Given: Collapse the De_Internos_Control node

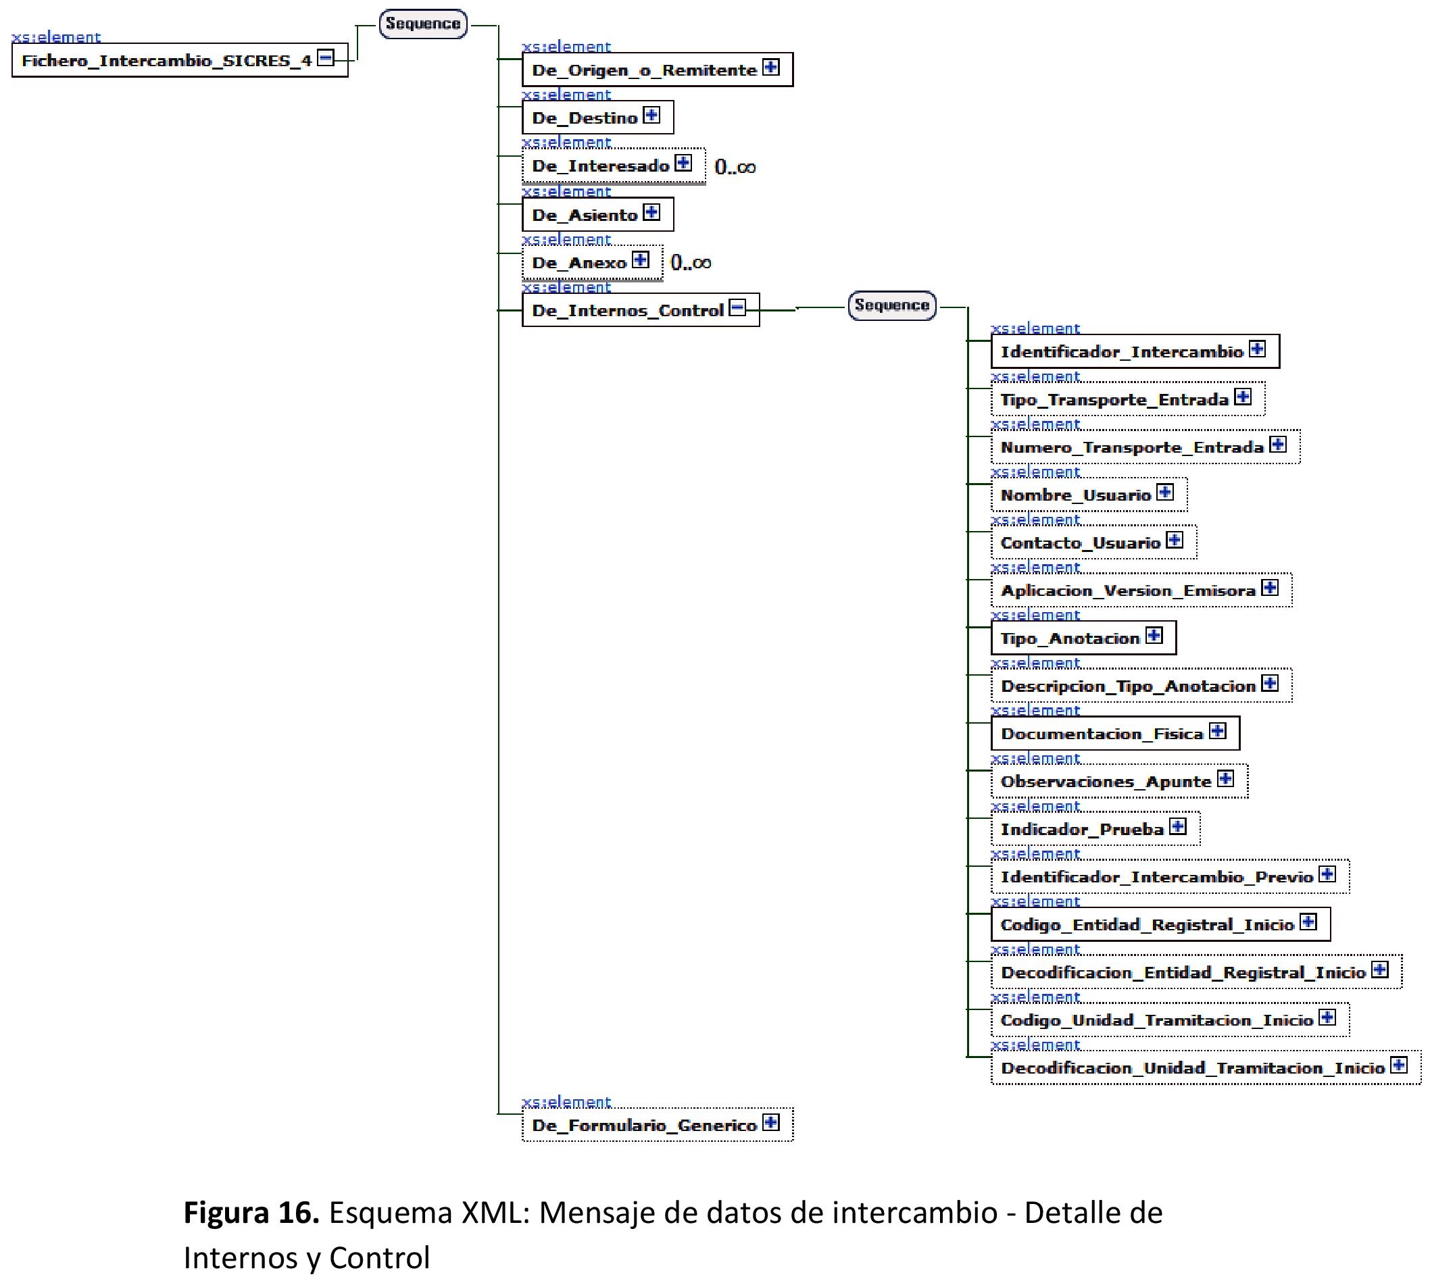Looking at the screenshot, I should point(738,307).
